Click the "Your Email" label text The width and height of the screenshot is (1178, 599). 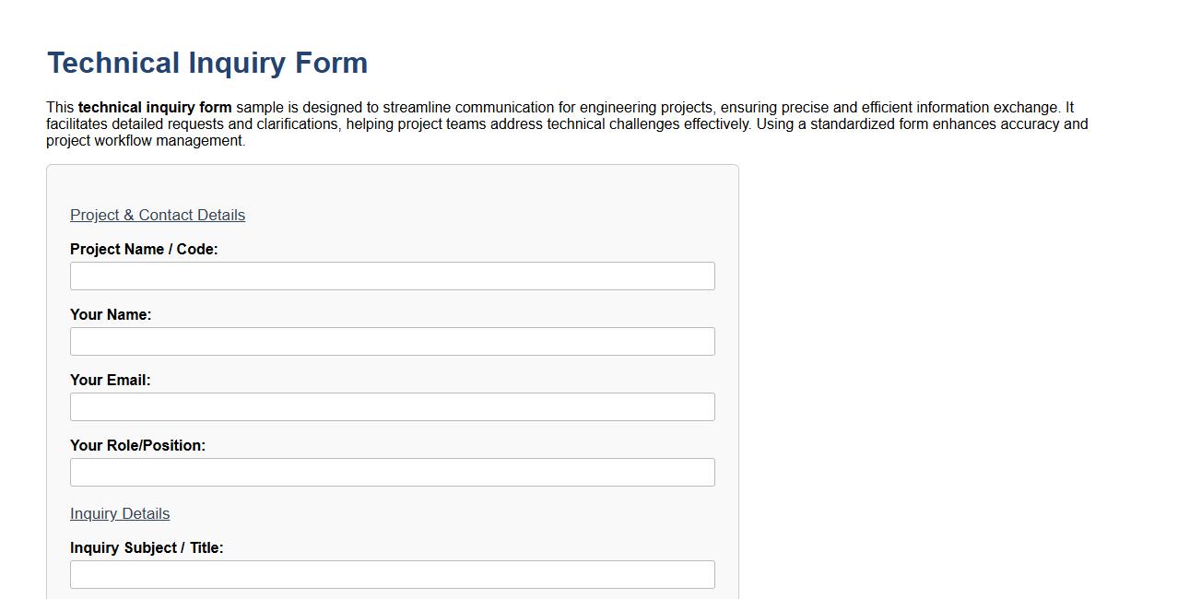[x=110, y=380]
